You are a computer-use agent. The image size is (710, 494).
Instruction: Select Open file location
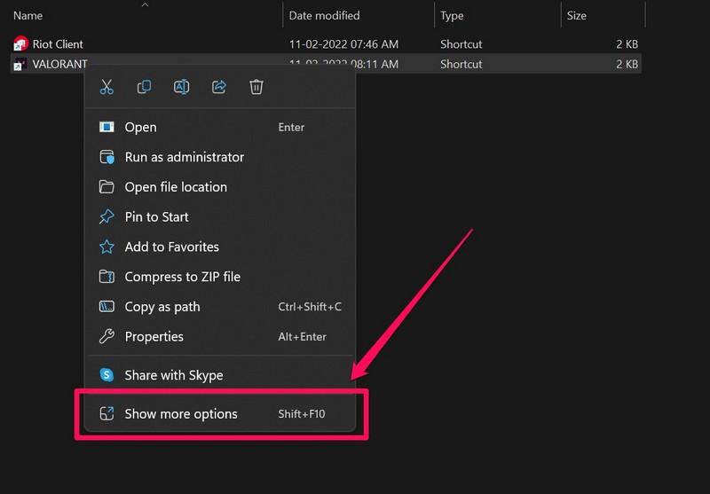pos(176,187)
